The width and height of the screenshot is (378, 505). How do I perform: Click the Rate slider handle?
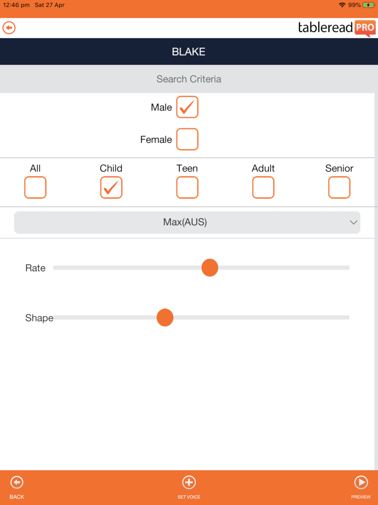click(210, 268)
